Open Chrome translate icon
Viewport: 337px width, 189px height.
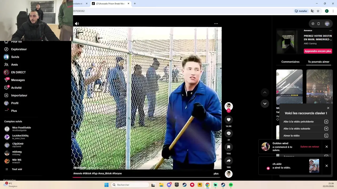click(312, 11)
